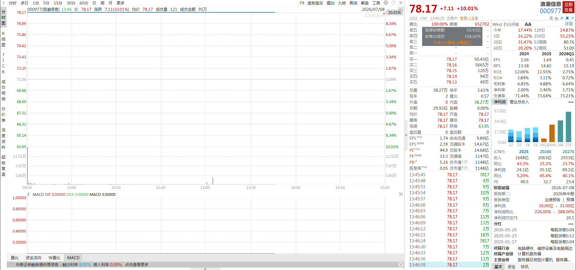Set a price alert with bell icon
Screen dimensions: 576x270
click(567, 18)
